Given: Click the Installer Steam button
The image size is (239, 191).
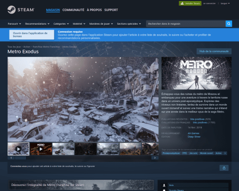Looking at the screenshot, I should click(190, 4).
